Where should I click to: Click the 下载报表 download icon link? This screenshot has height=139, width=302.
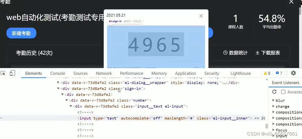click(268, 53)
